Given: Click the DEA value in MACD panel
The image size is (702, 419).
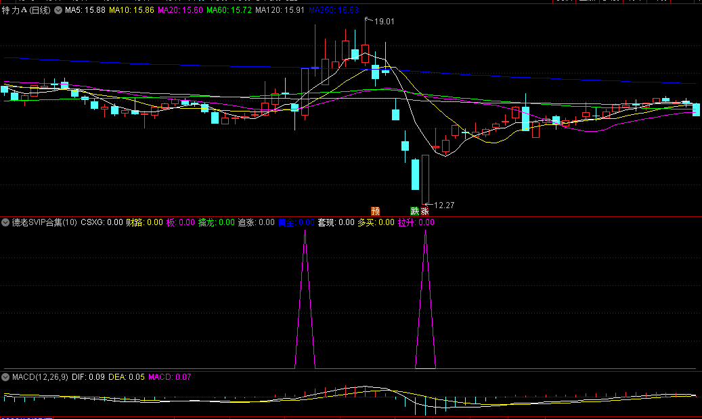Looking at the screenshot, I should 127,376.
